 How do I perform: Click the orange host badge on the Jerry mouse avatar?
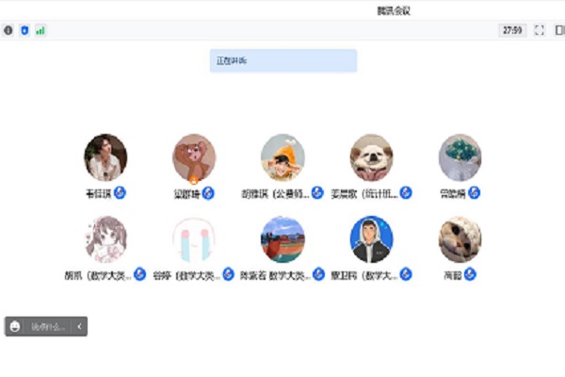click(194, 180)
